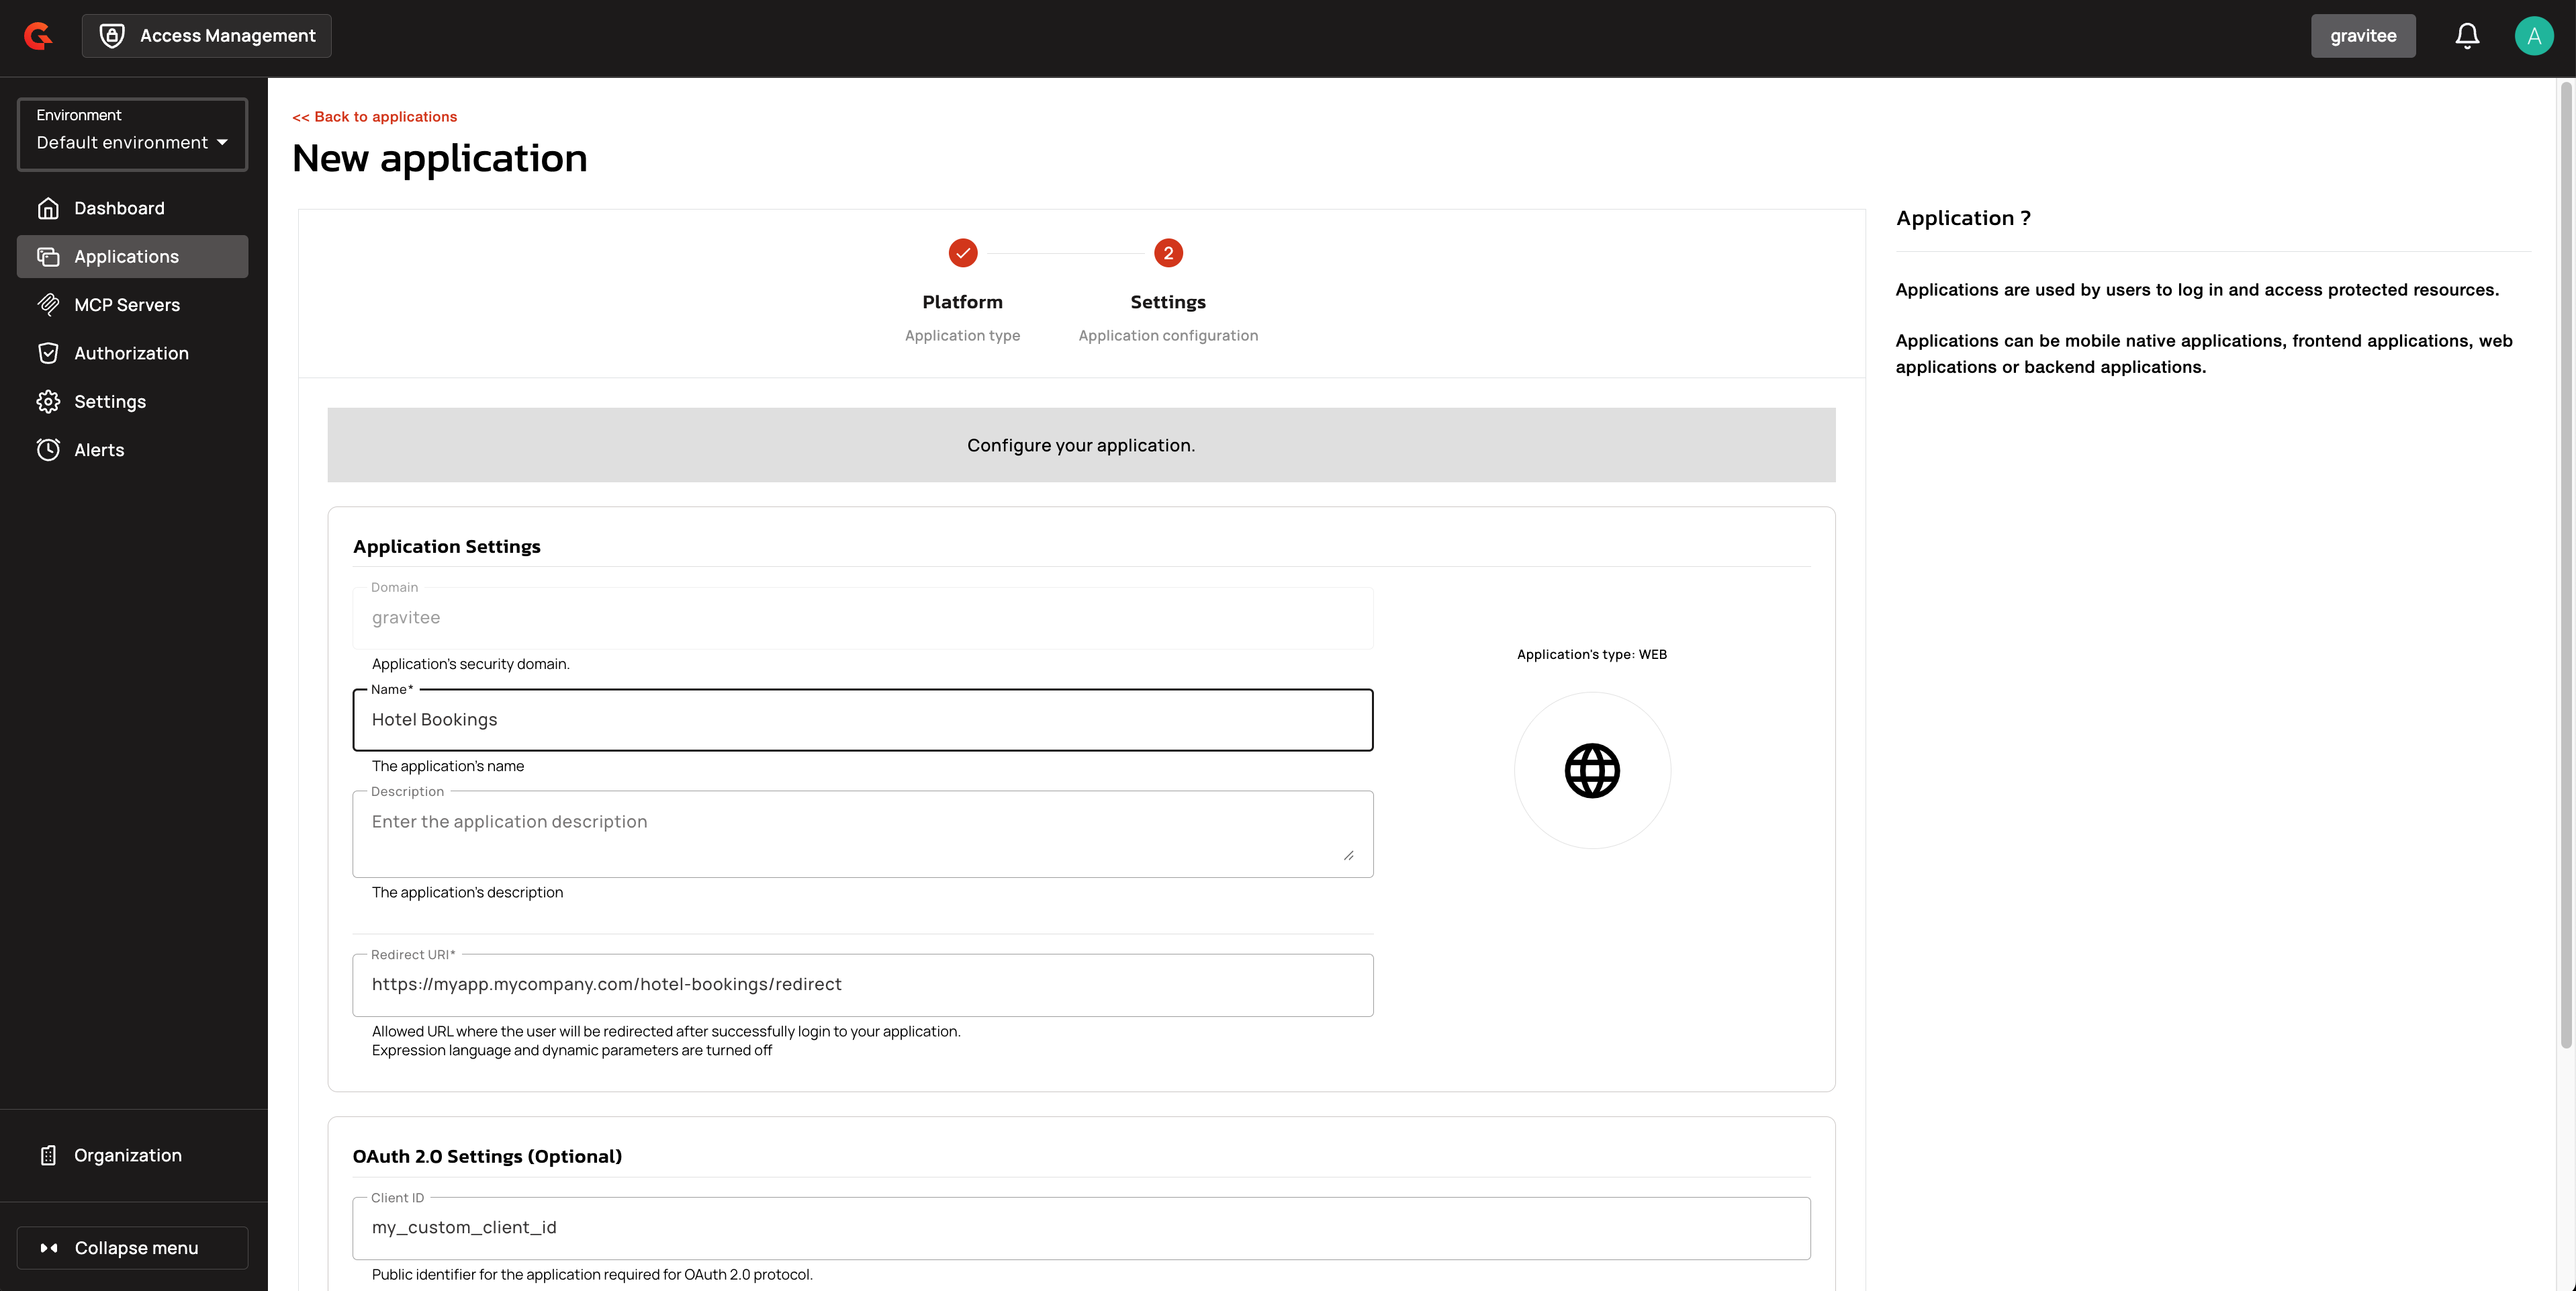Click the Authorization shield icon
The height and width of the screenshot is (1291, 2576).
48,353
